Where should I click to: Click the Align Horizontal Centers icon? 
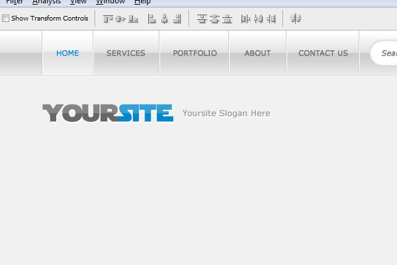(x=165, y=19)
